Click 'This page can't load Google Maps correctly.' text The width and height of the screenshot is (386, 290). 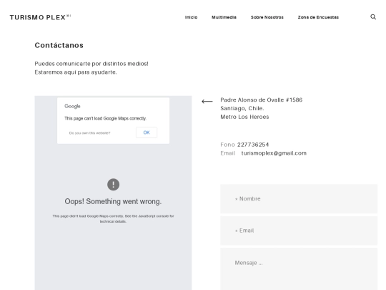pyautogui.click(x=105, y=118)
